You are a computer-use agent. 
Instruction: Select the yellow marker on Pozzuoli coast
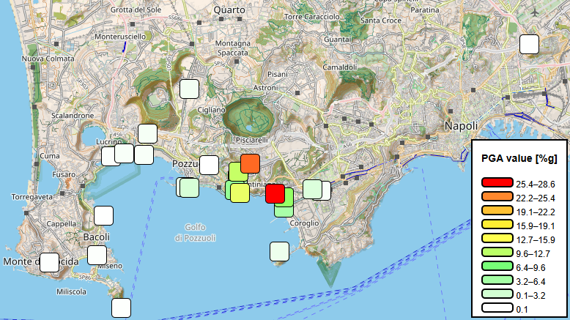coord(240,193)
